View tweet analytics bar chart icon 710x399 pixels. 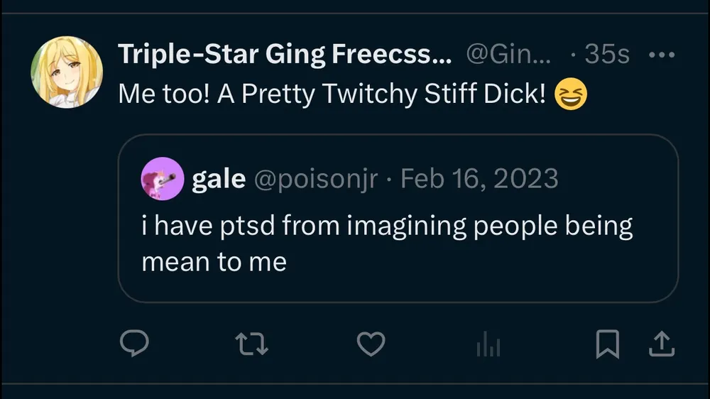point(488,345)
